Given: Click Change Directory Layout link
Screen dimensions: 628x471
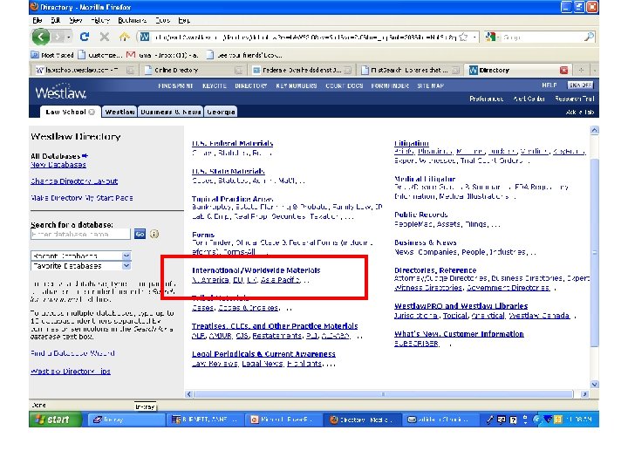Looking at the screenshot, I should click(74, 181).
